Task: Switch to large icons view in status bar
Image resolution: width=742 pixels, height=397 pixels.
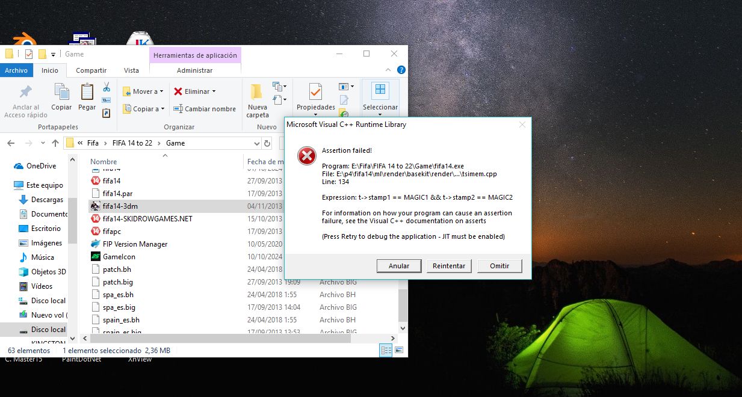Action: (398, 351)
